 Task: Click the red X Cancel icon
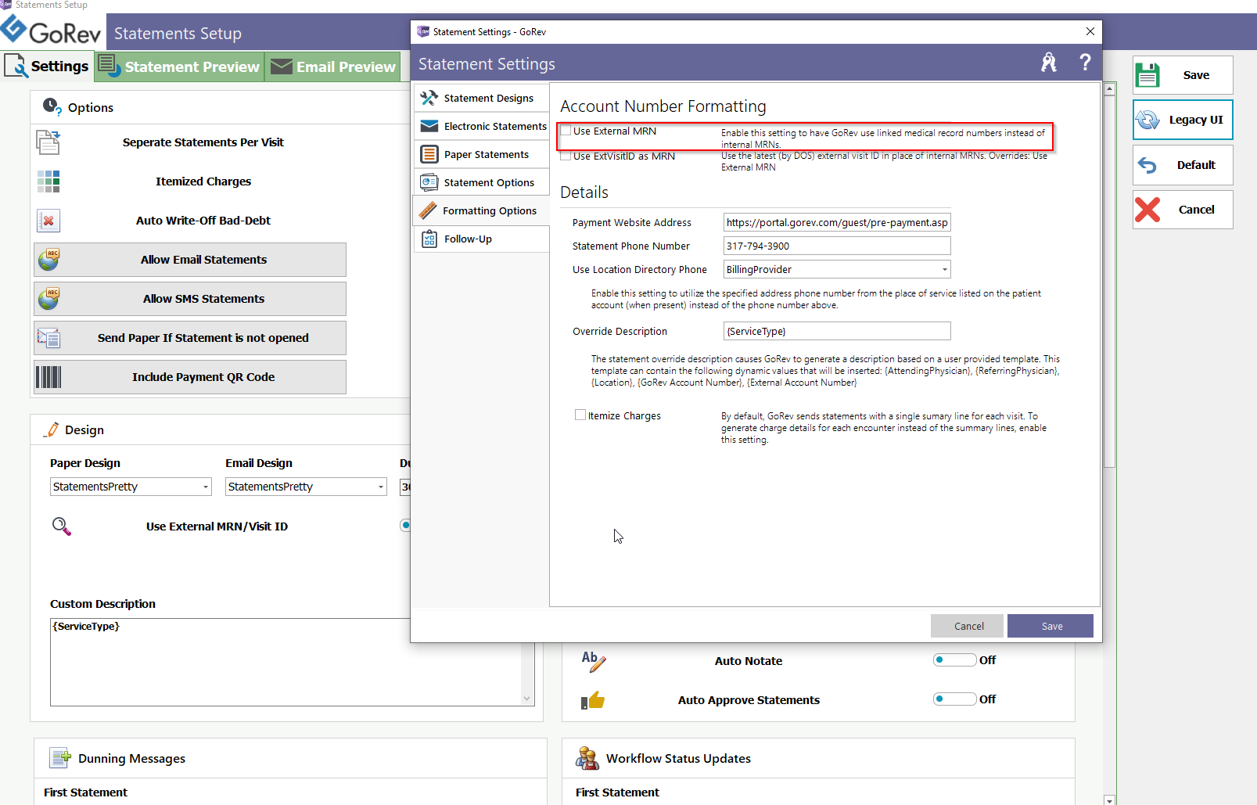[1147, 210]
